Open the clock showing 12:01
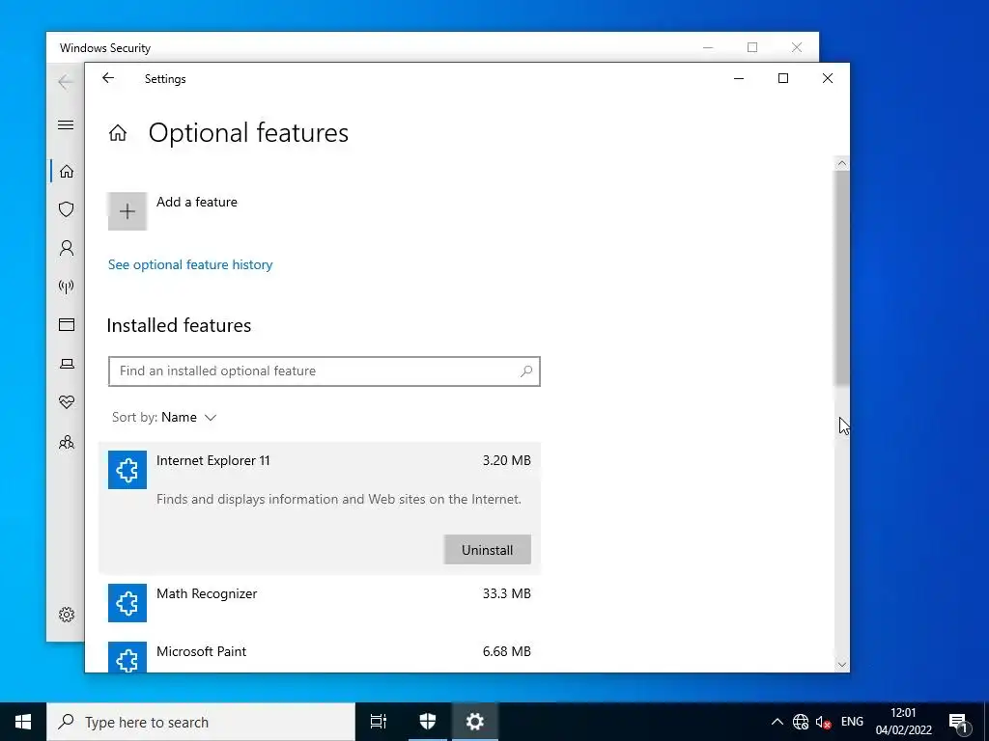Viewport: 989px width, 741px height. coord(903,722)
